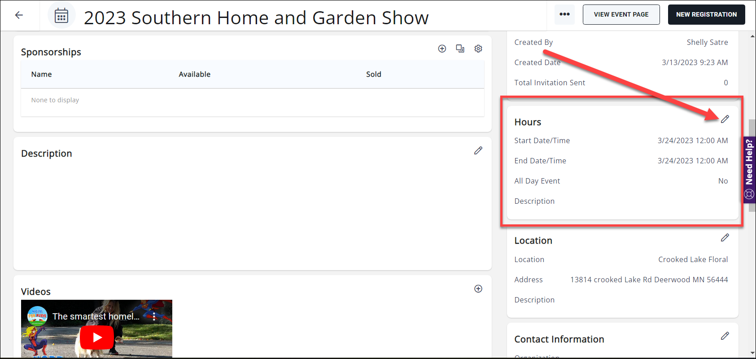Add a video with plus icon
Screen dimensions: 756x359
478,289
